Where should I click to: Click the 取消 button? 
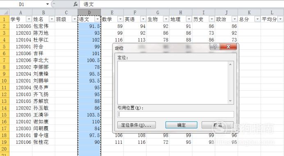(218, 125)
